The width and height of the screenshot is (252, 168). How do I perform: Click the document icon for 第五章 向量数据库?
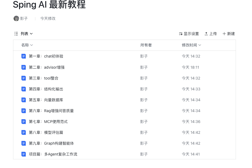tap(24, 100)
